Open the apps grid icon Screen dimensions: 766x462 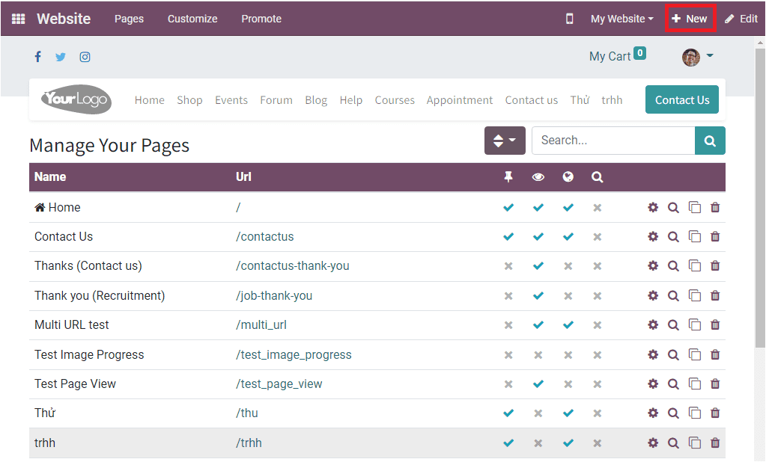[x=17, y=18]
